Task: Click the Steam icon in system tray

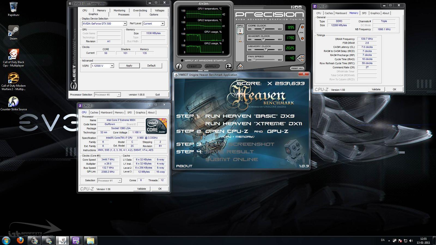Action: (395, 240)
